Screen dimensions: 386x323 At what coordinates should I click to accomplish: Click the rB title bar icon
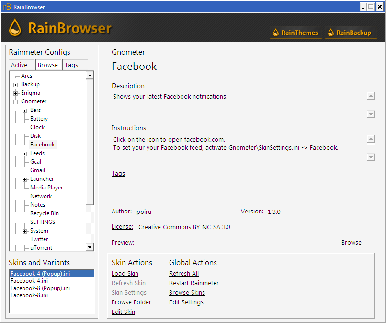point(7,7)
